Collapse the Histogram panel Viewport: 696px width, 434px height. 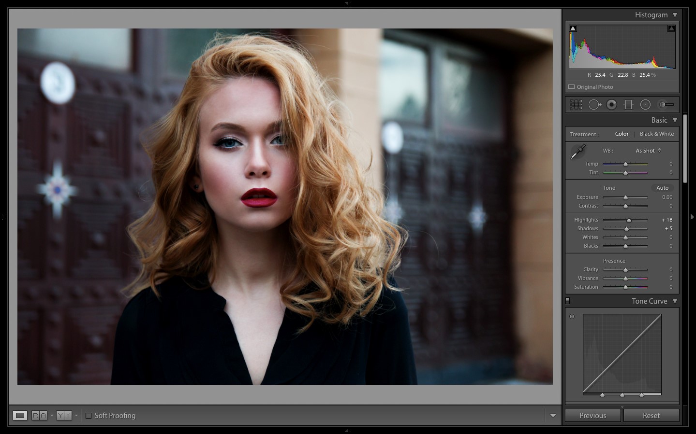(675, 15)
